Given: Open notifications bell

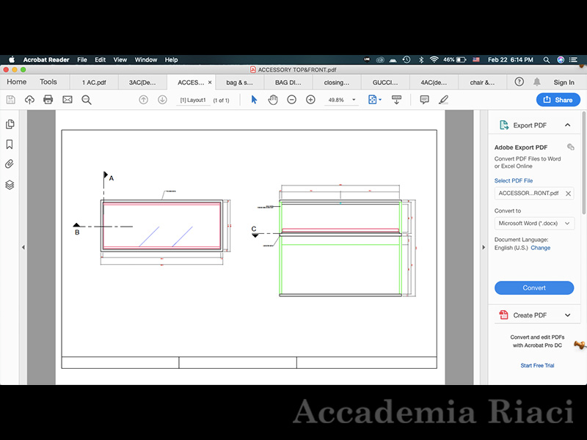Looking at the screenshot, I should click(537, 82).
